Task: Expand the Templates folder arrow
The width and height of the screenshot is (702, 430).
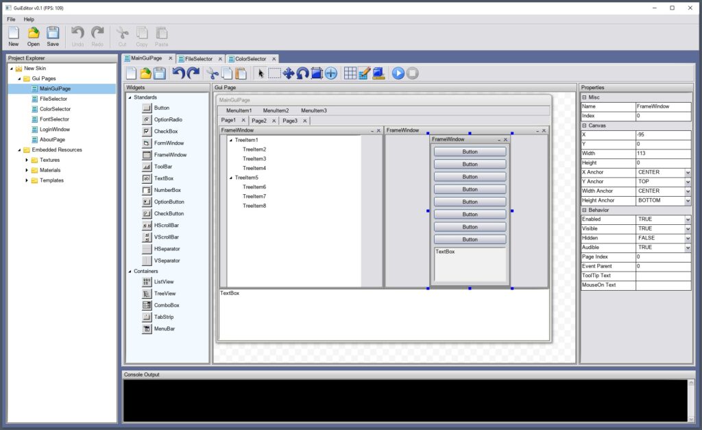Action: point(27,180)
